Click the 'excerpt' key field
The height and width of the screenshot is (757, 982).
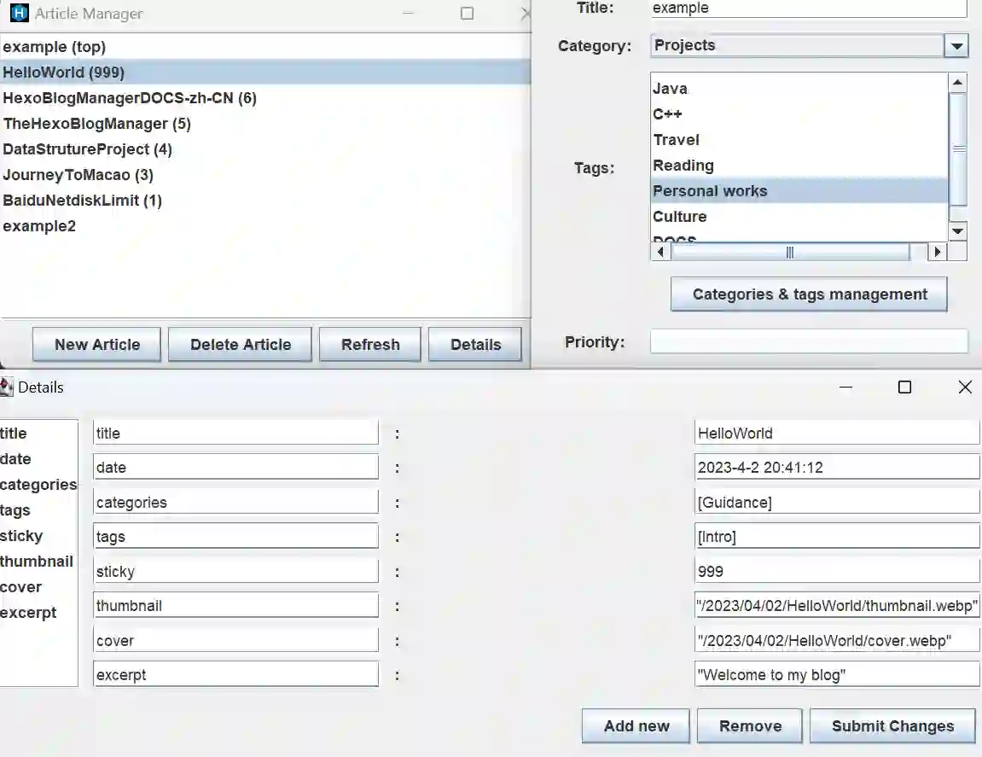point(236,675)
